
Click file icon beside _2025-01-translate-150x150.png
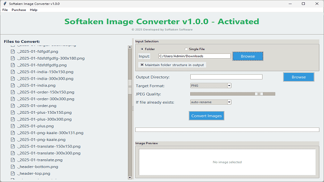coord(13,147)
